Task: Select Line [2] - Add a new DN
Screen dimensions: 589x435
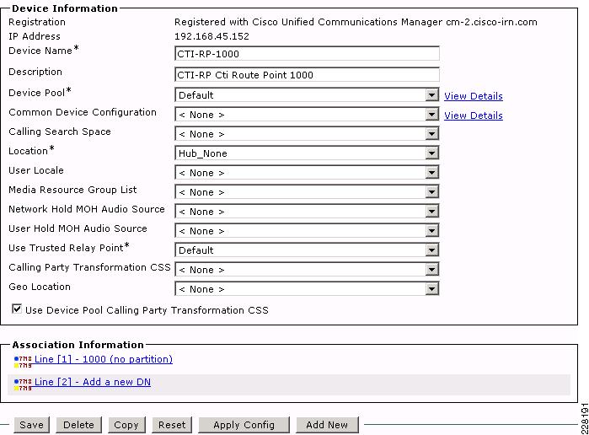Action: pos(93,382)
